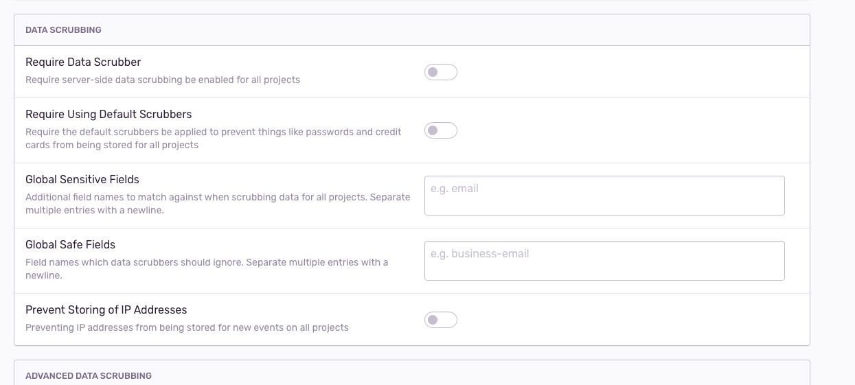Click the Advanced Data Scrubbing panel
The width and height of the screenshot is (855, 385).
pos(412,373)
